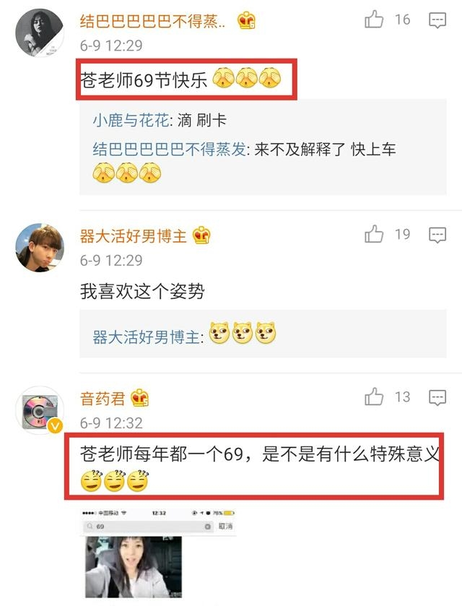462x606 pixels.
Task: Like 音药君's comment with thumbs-up
Action: [x=374, y=397]
